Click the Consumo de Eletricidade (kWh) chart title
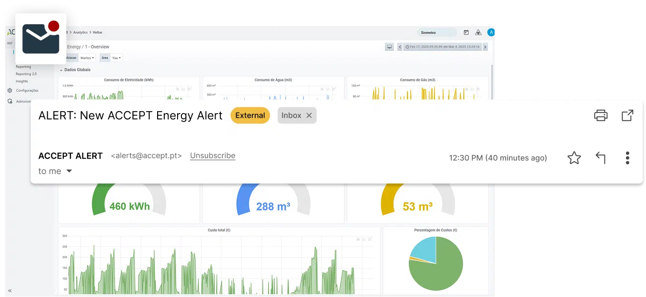This screenshot has width=646, height=297. pos(129,80)
